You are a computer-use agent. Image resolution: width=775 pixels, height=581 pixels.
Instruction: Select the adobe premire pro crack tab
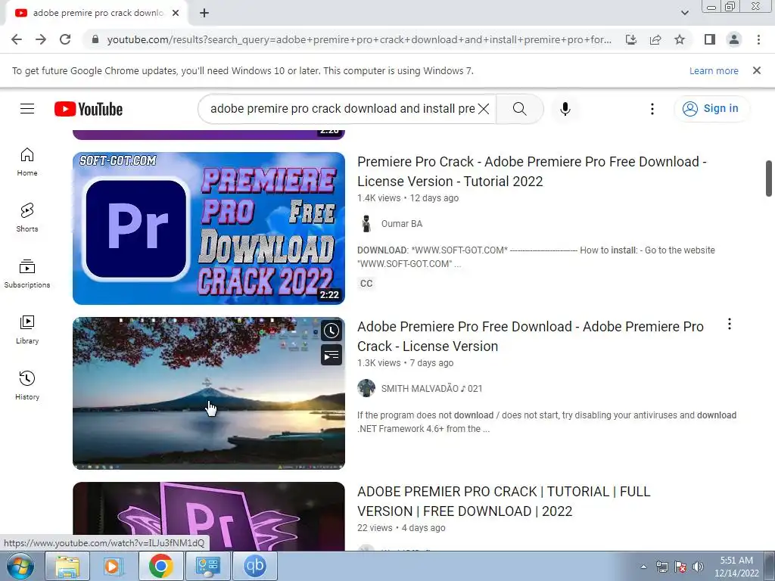(x=96, y=14)
